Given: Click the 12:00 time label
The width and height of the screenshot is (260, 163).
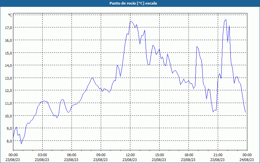Looking at the screenshot, I should [x=130, y=155].
